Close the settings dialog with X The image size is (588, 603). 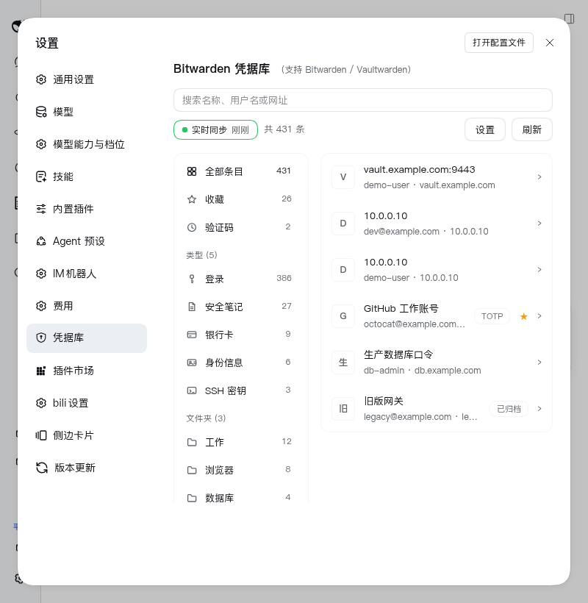click(550, 43)
